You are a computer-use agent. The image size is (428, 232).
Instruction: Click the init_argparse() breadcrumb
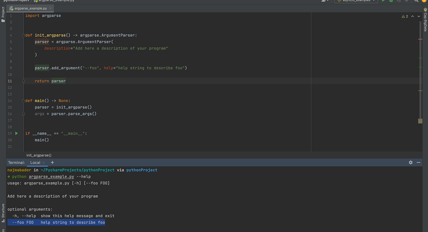coord(39,155)
